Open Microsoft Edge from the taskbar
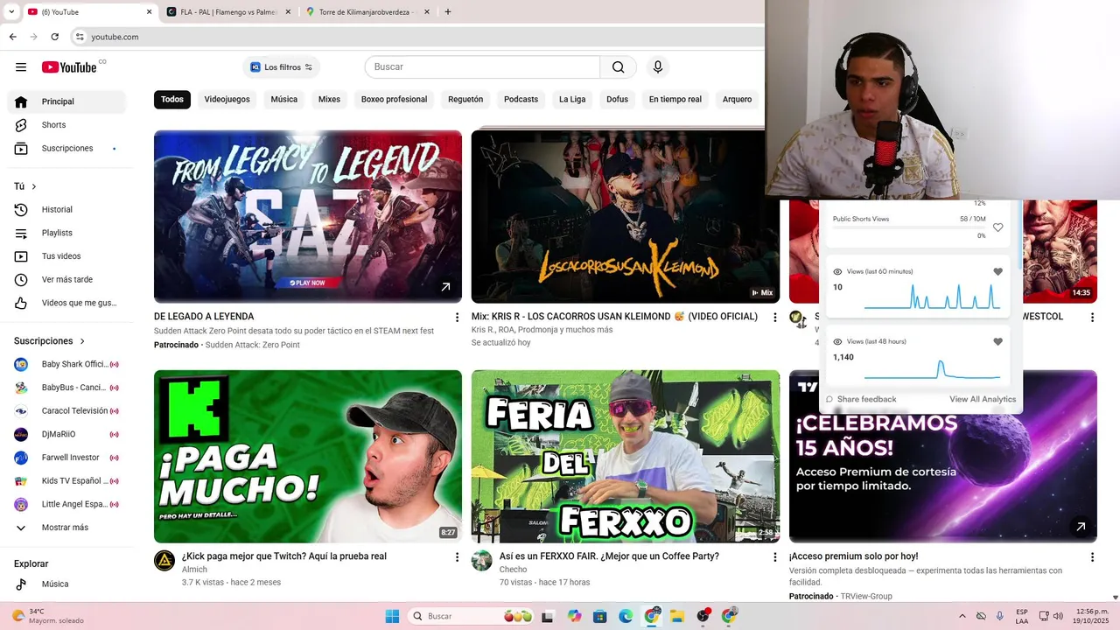Image resolution: width=1120 pixels, height=630 pixels. click(626, 616)
